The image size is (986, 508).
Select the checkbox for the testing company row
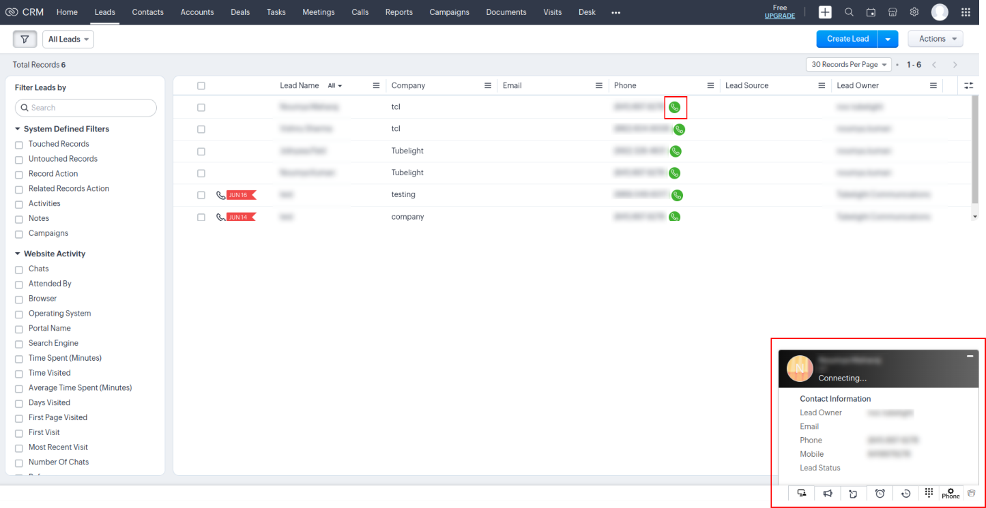[x=201, y=195]
